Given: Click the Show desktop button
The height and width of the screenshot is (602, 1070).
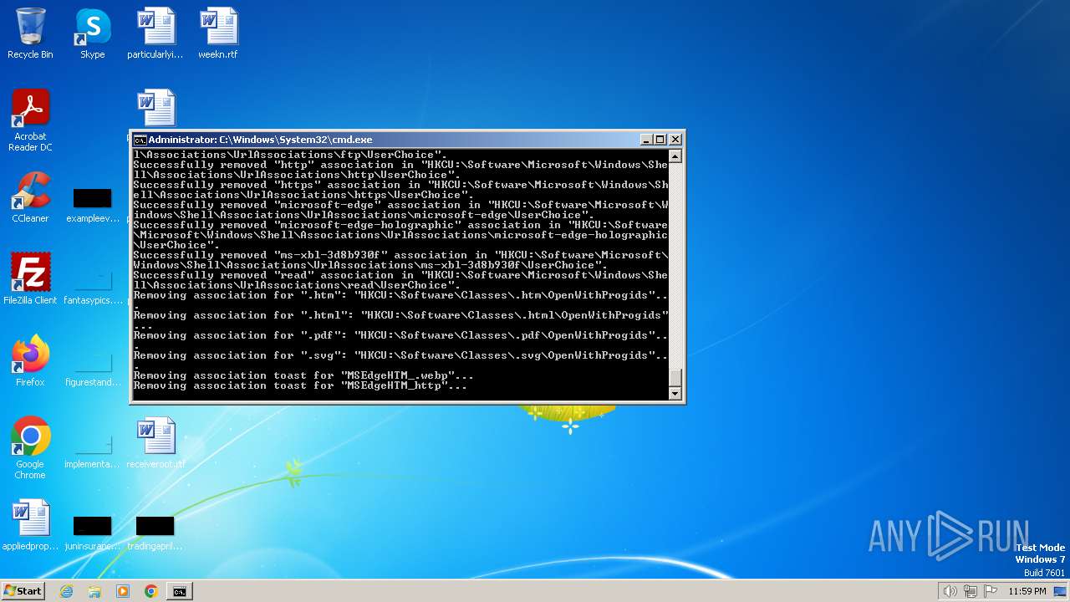Looking at the screenshot, I should pos(1062,591).
